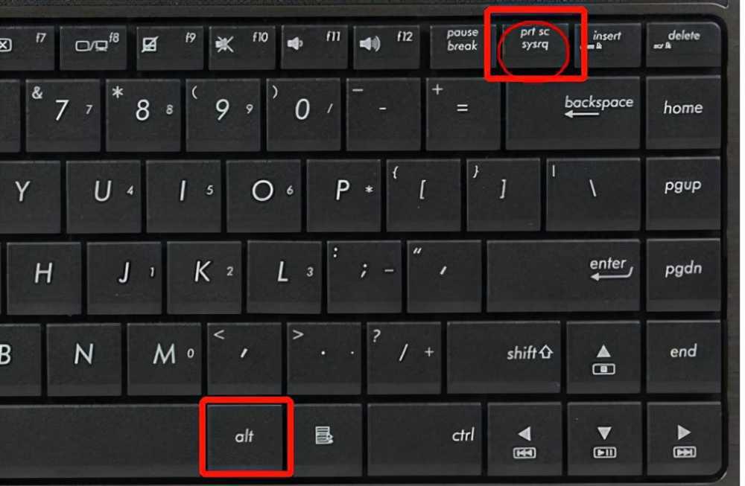
Task: Click the prt sc sysrq key
Action: (x=535, y=44)
